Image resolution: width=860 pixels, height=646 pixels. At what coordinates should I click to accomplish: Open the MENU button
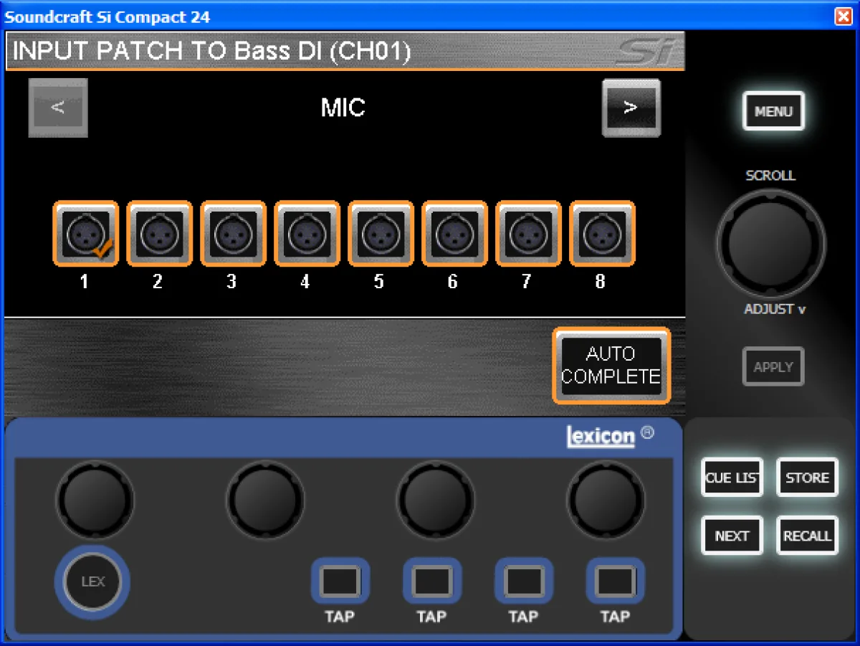[x=773, y=112]
